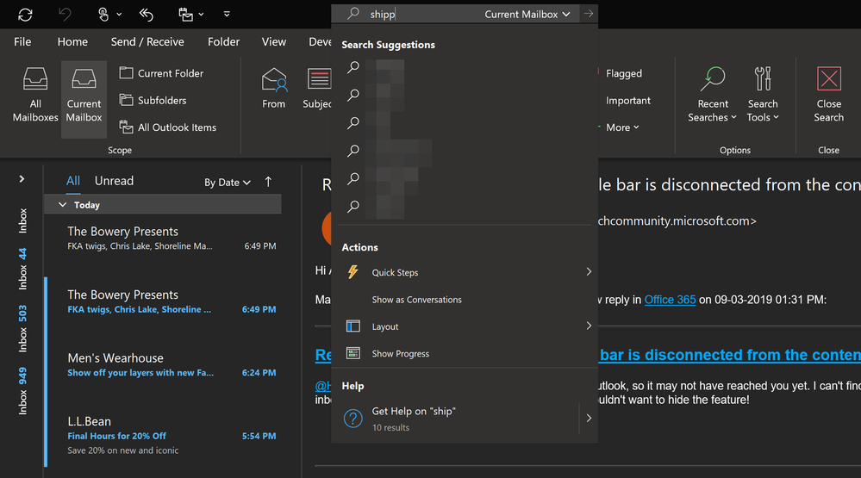Open Recent Searches dropdown
861x478 pixels.
pos(712,95)
